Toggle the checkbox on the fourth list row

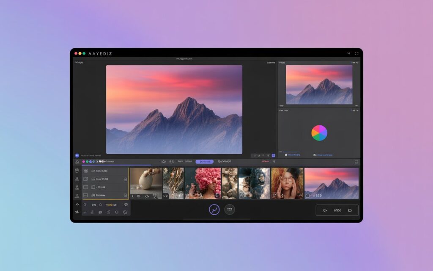(x=125, y=195)
